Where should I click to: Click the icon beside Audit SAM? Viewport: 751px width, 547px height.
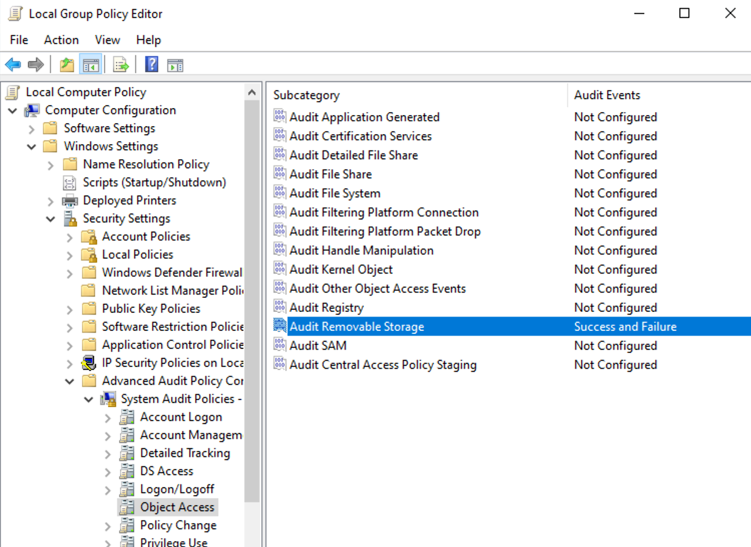[280, 345]
